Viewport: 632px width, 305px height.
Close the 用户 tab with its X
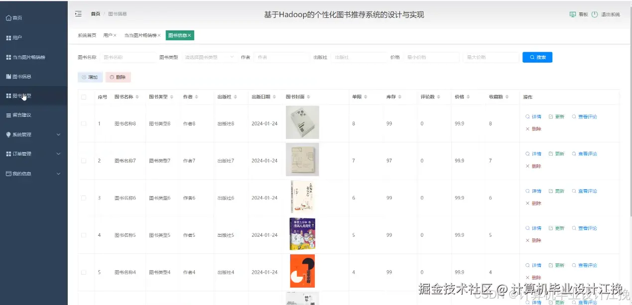115,35
